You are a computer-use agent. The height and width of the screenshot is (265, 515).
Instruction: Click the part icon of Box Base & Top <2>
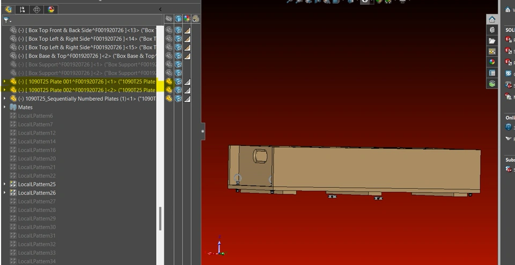[13, 56]
